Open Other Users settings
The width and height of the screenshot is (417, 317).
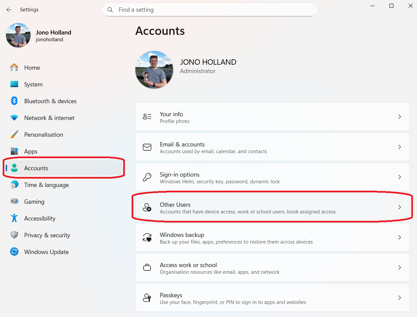[x=272, y=207]
